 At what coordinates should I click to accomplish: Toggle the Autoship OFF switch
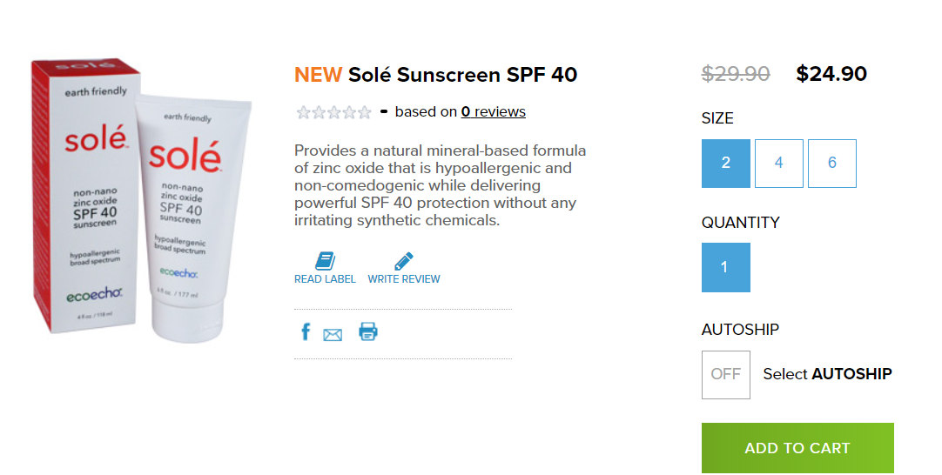click(x=725, y=374)
